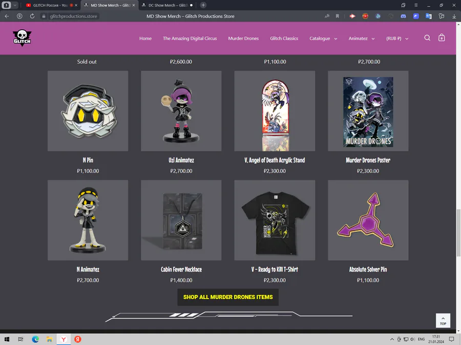Click the ENG language indicator
Image resolution: width=461 pixels, height=345 pixels.
pos(422,339)
